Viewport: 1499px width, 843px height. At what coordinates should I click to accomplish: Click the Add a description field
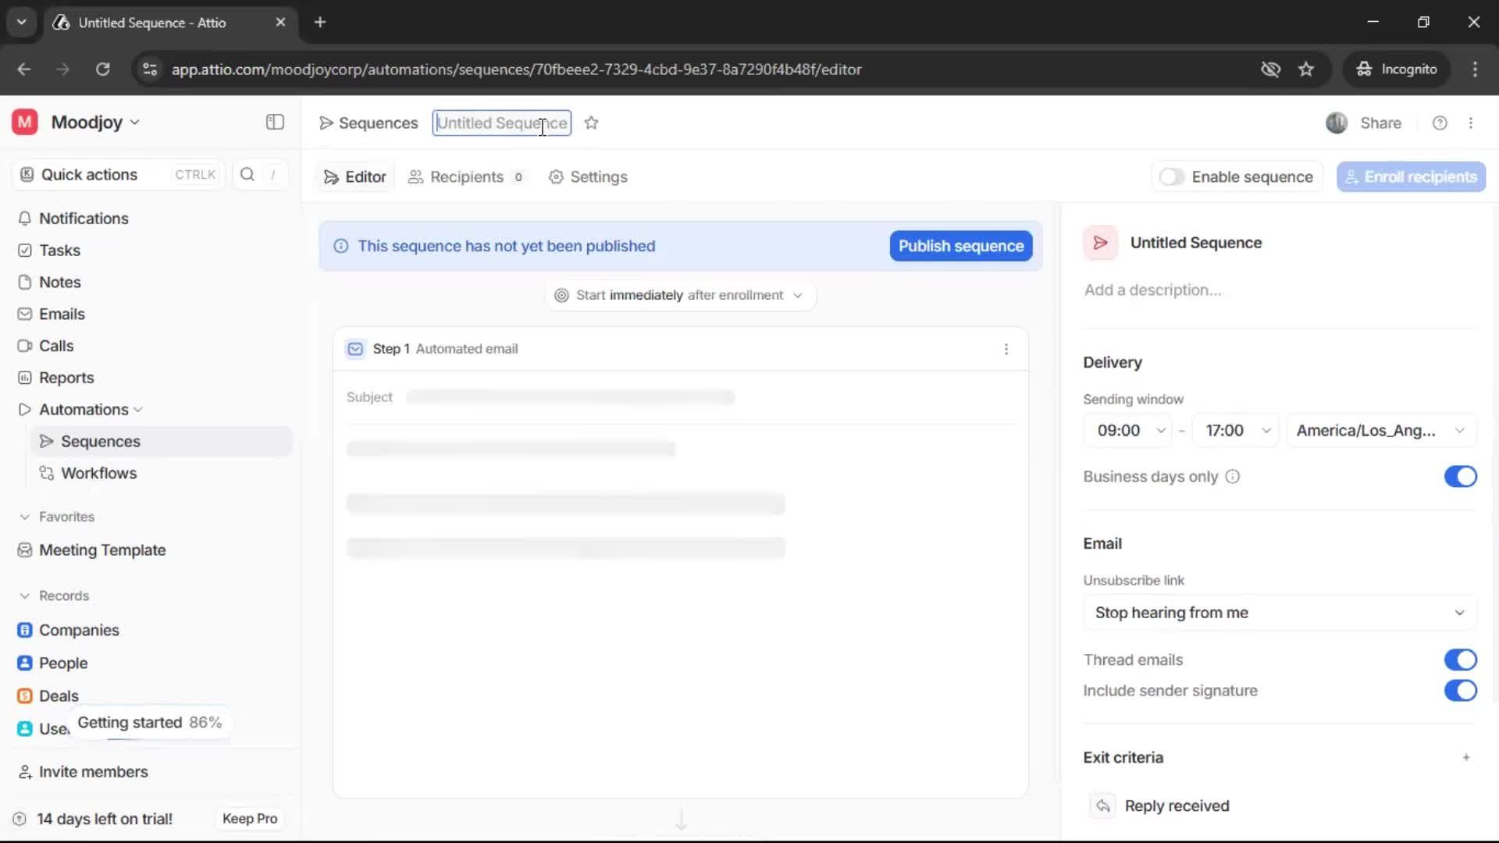1152,290
